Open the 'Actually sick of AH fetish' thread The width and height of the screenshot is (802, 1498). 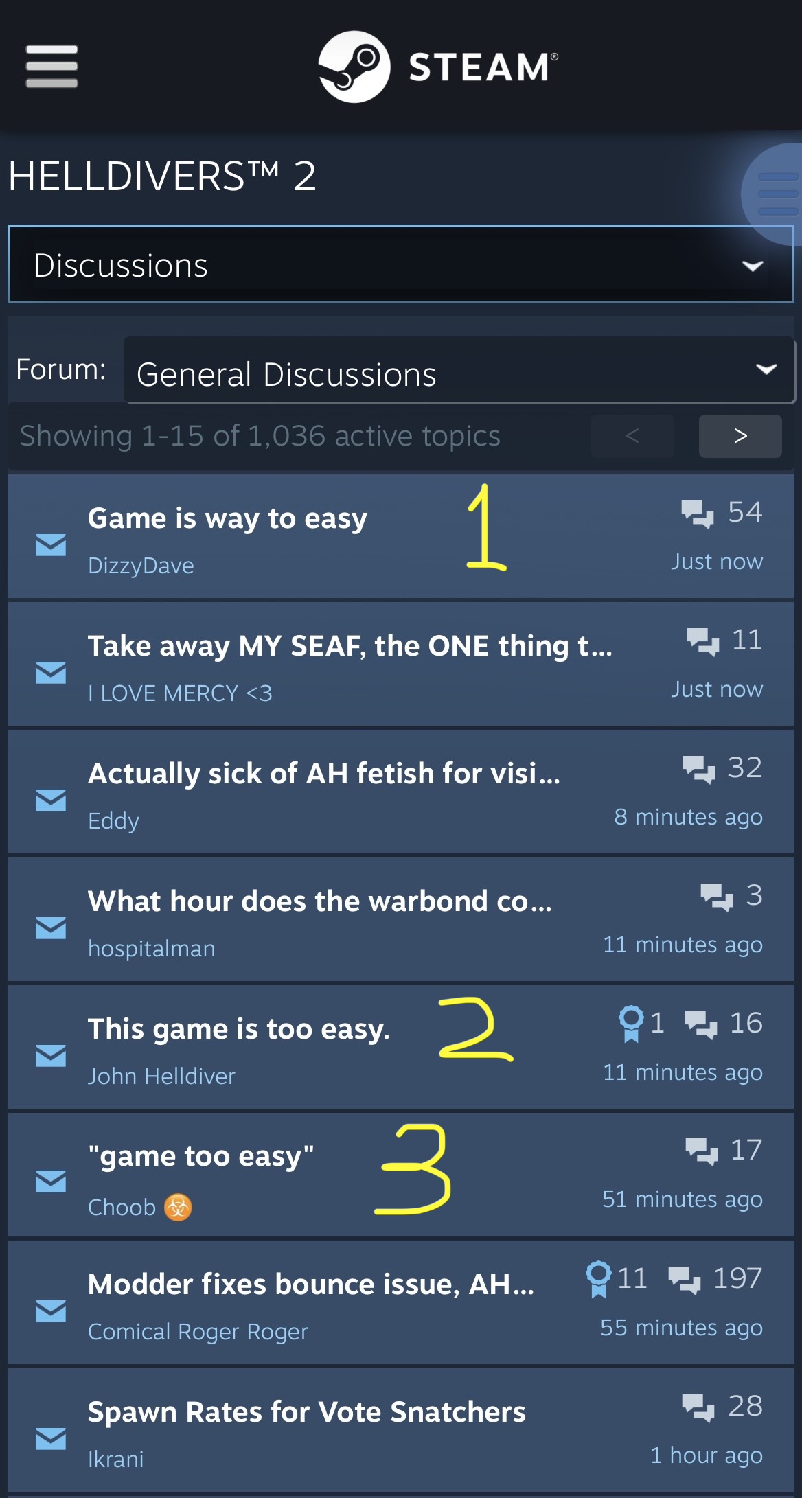(324, 774)
